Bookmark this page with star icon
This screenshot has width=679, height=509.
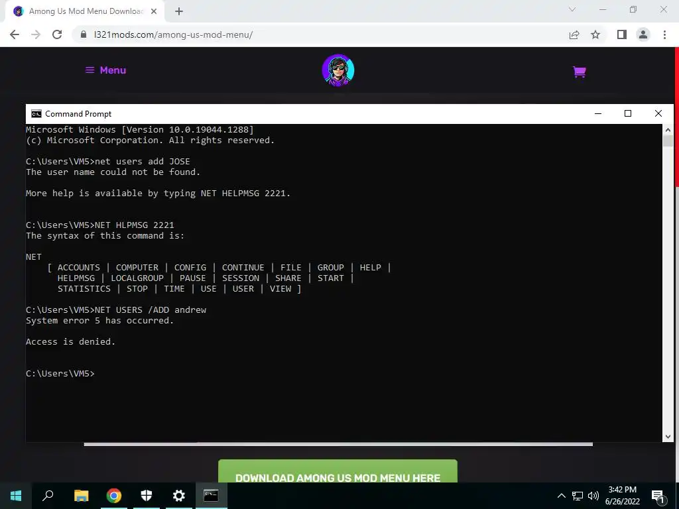595,34
